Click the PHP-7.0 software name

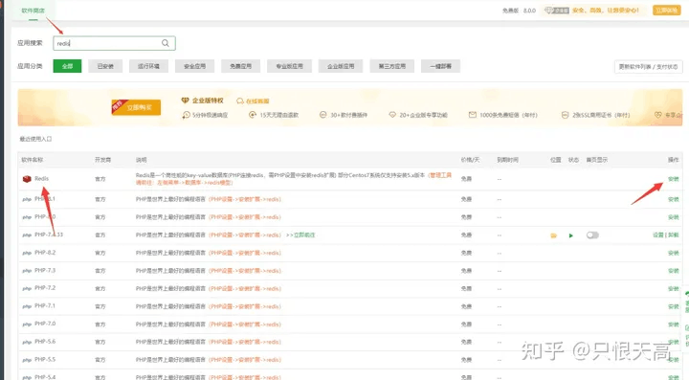click(45, 324)
